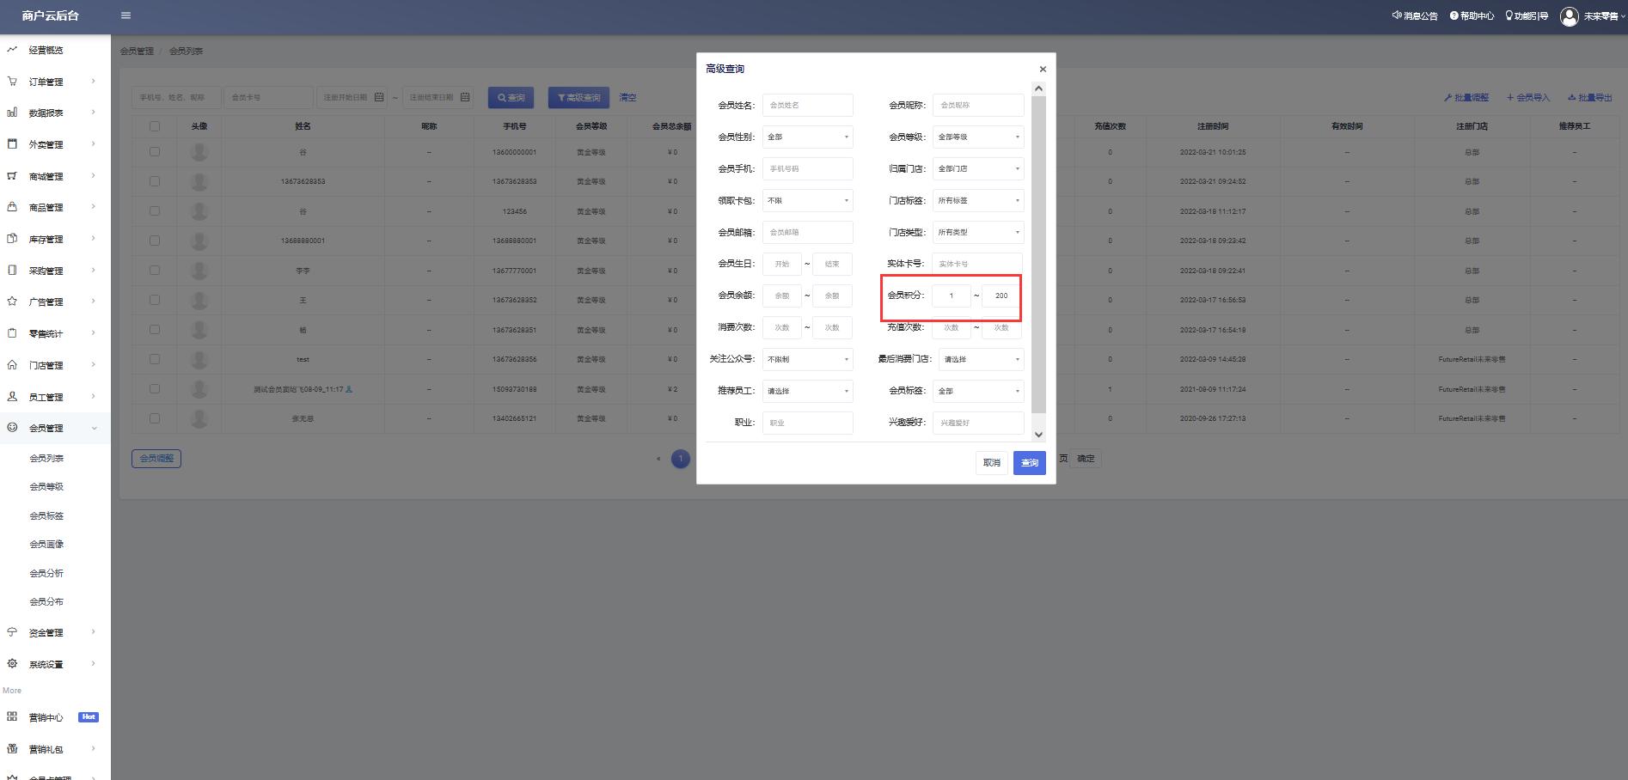Go to 会员画像 in sidebar submenu
Image resolution: width=1628 pixels, height=780 pixels.
[x=46, y=544]
